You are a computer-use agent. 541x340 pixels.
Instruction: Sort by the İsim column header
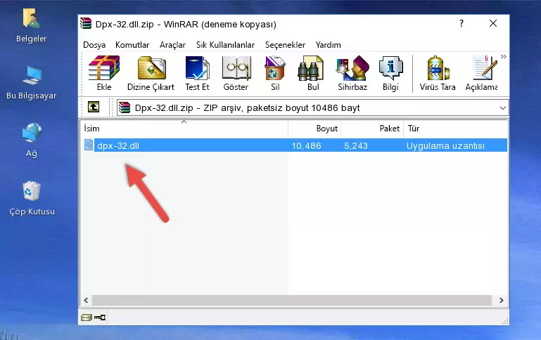[x=184, y=129]
